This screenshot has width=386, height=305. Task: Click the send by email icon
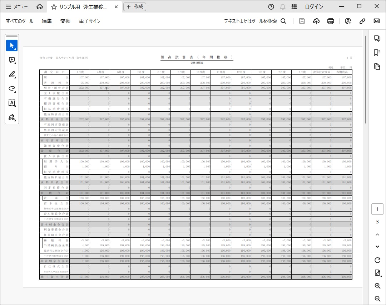click(377, 21)
